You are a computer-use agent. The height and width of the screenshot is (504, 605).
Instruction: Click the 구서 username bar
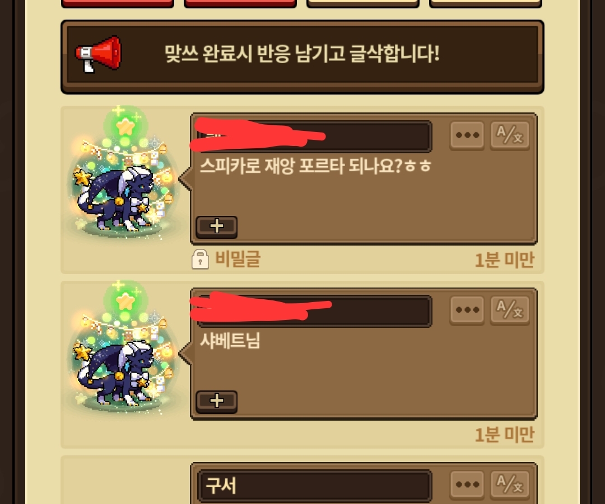(314, 486)
